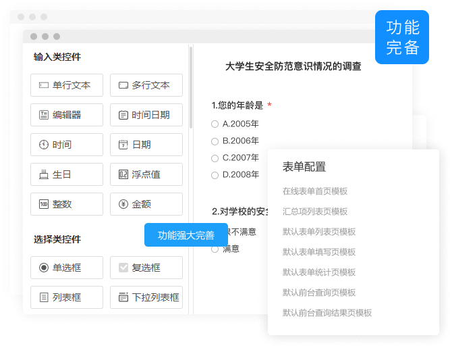Select radio option A.2005年
The image size is (450, 346).
coord(215,124)
